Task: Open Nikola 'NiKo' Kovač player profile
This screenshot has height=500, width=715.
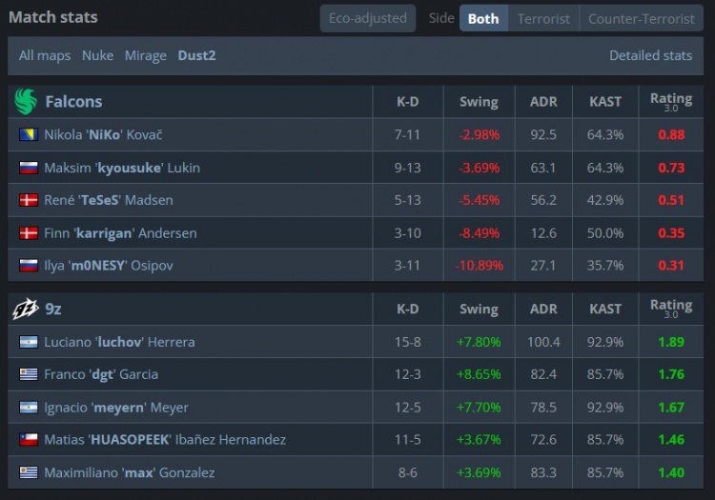Action: (x=103, y=135)
